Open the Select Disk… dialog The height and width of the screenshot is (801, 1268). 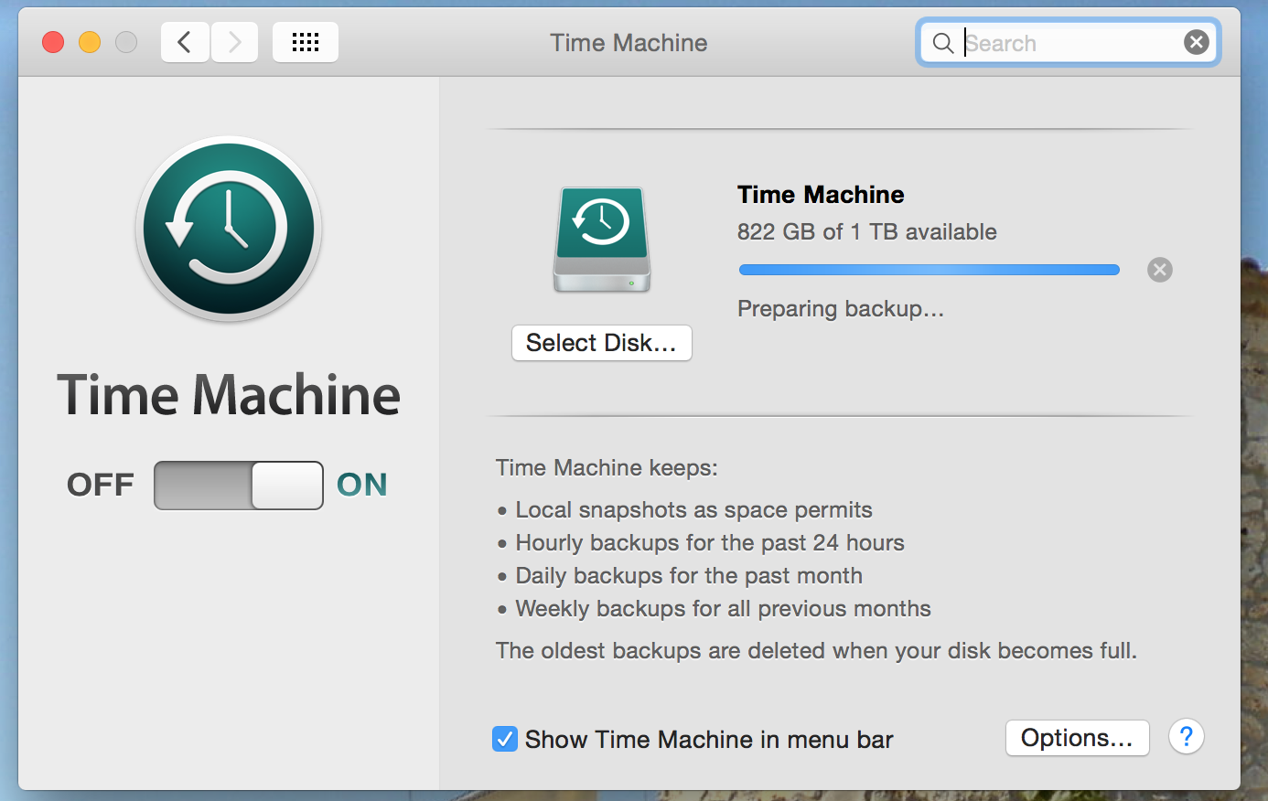[x=602, y=343]
